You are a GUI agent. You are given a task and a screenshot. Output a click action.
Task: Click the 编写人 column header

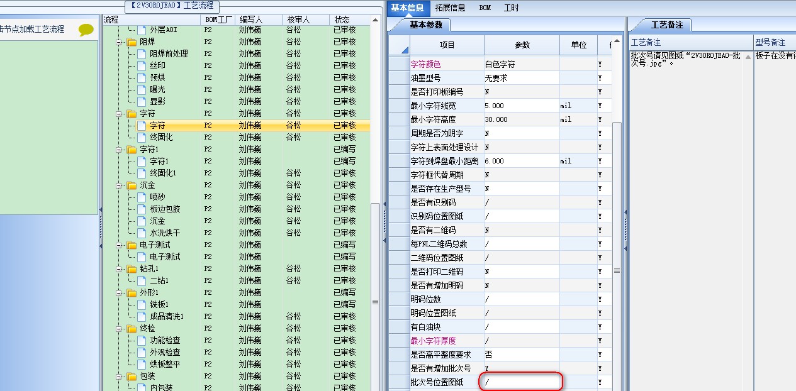(x=258, y=20)
